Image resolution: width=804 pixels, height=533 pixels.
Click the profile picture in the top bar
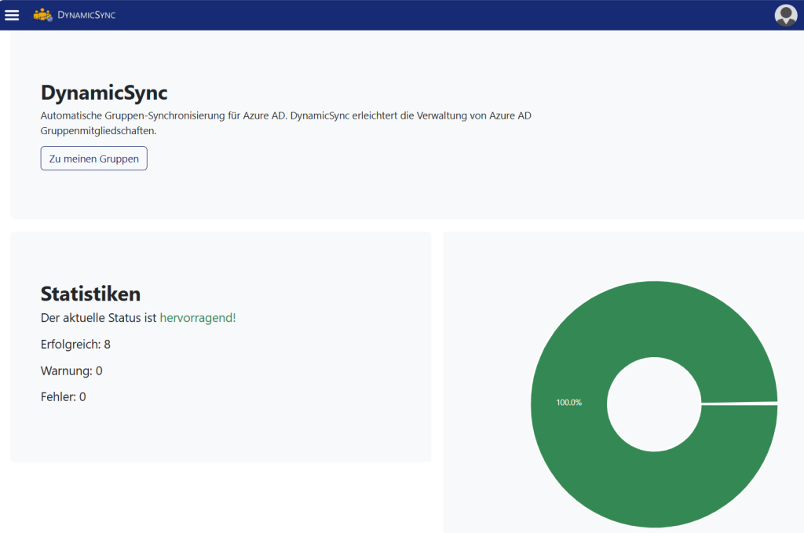click(x=785, y=14)
